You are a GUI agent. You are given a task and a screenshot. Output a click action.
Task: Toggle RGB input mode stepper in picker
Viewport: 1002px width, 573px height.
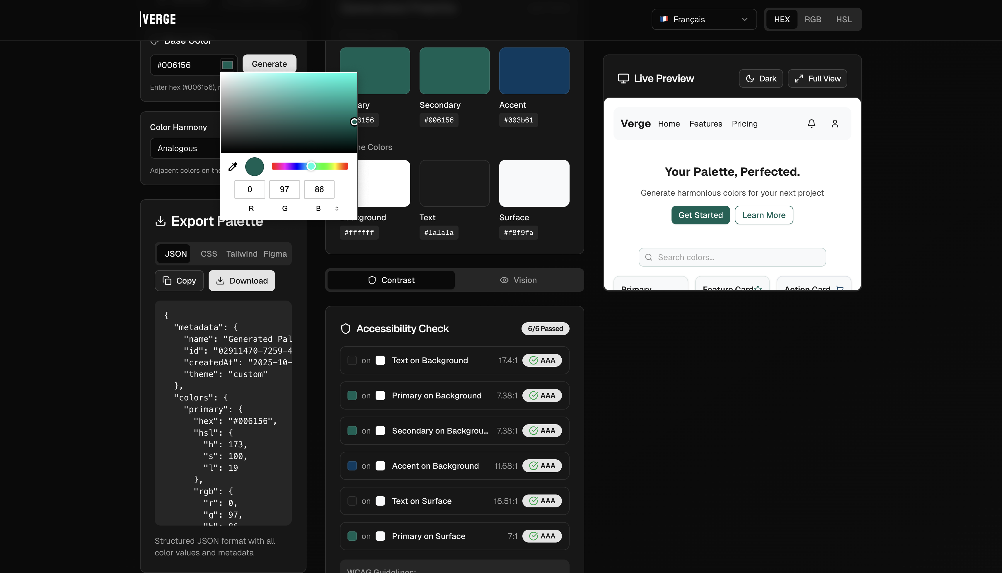point(337,209)
